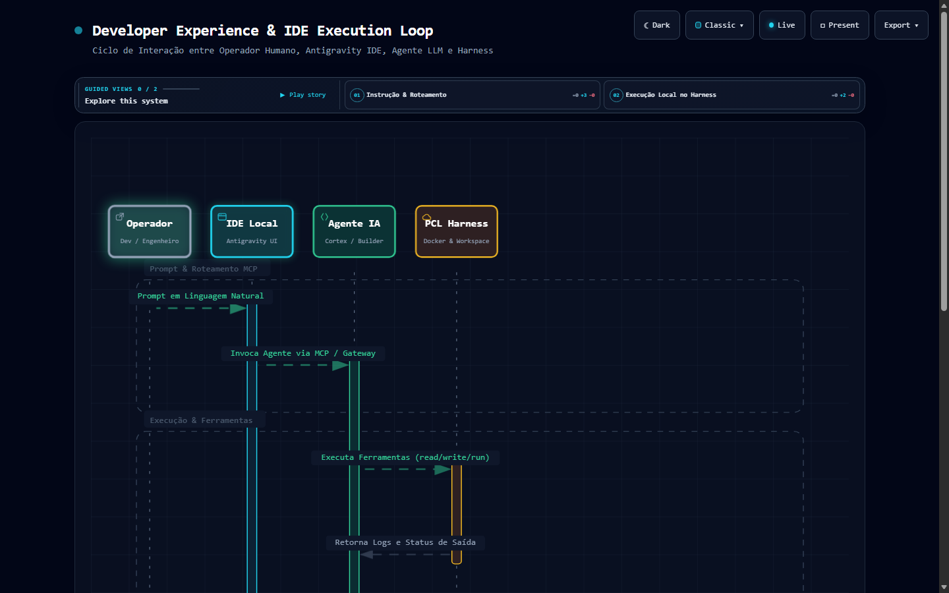Click the PCL Harness participant node
This screenshot has height=593, width=949.
[456, 231]
